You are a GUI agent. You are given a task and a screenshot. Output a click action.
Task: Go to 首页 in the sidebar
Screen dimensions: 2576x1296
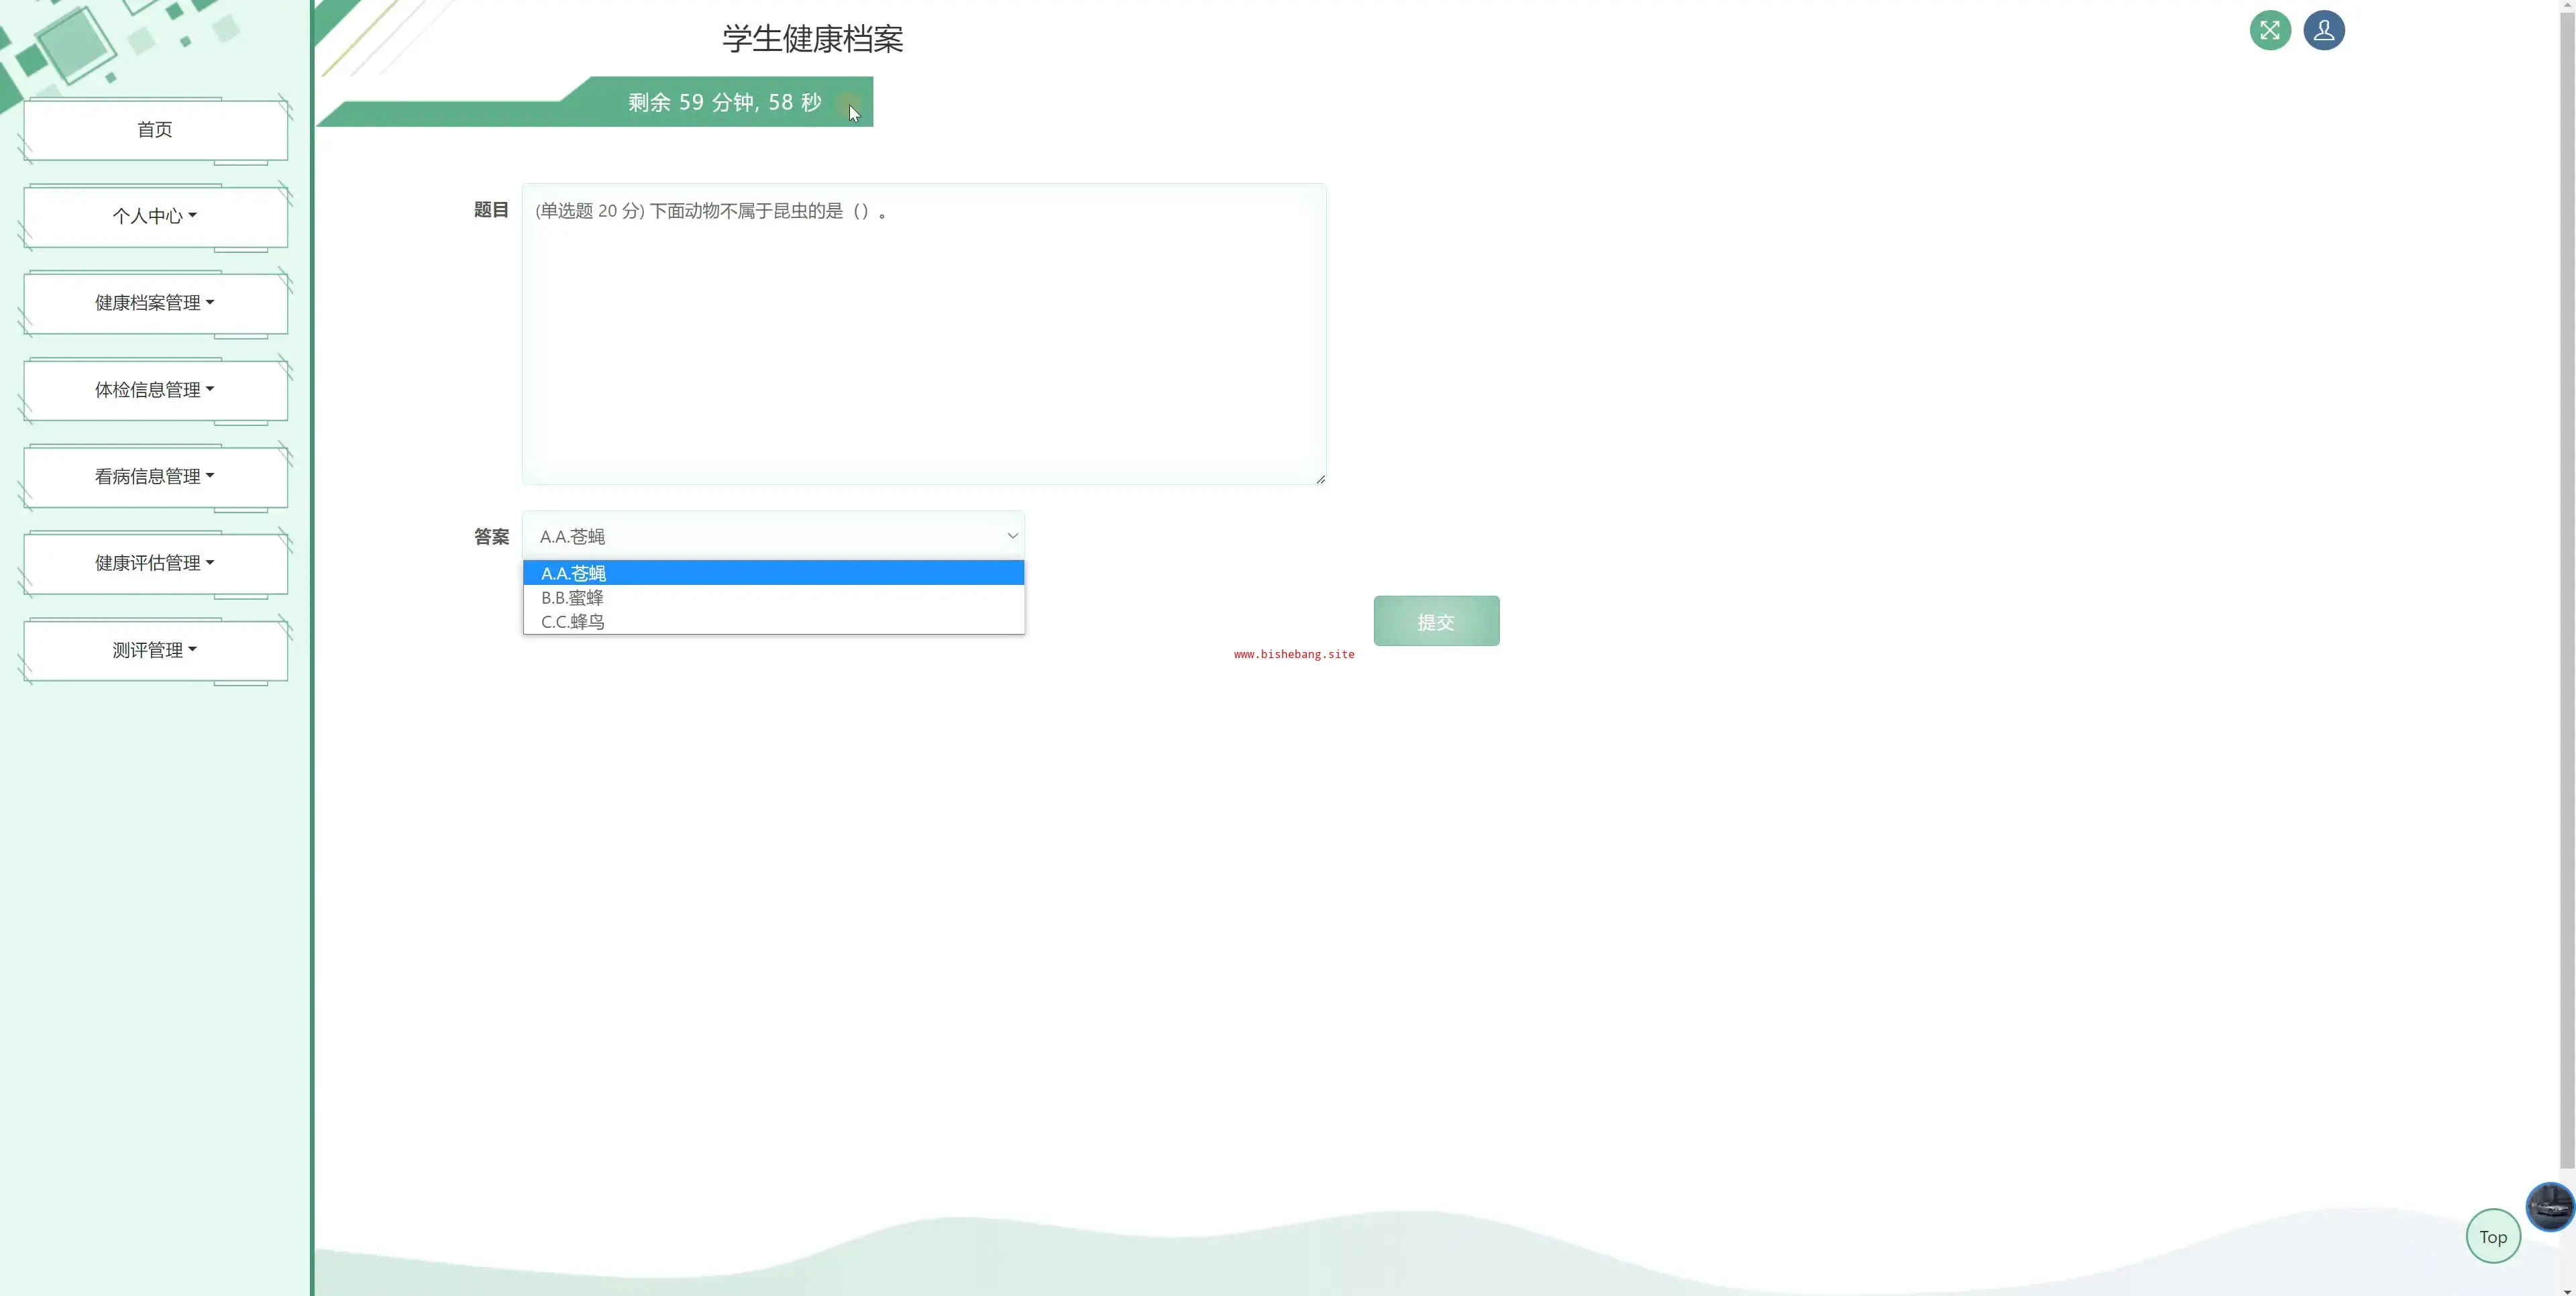point(155,130)
